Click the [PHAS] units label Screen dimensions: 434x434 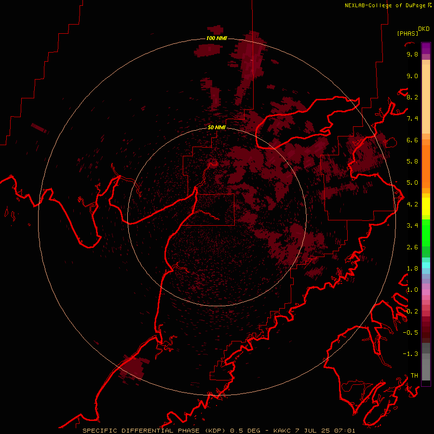[407, 34]
